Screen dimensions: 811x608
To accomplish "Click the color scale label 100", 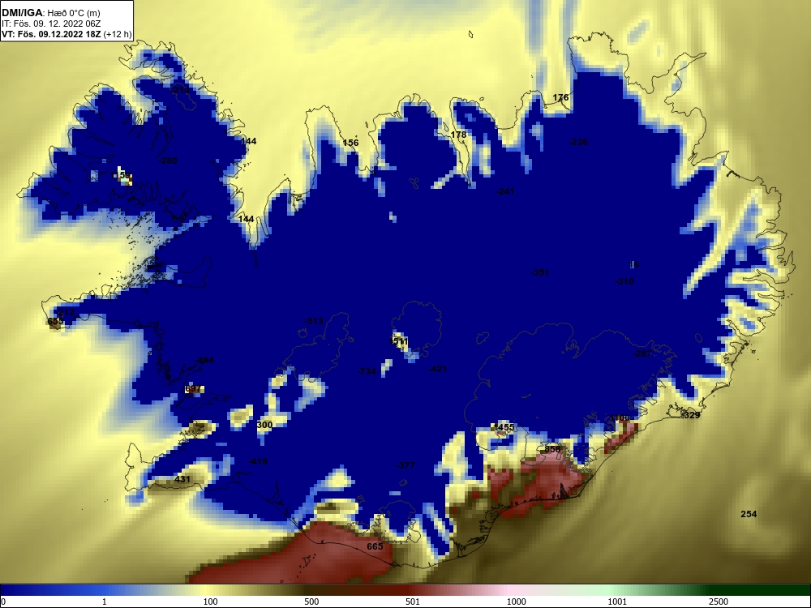I will [210, 602].
